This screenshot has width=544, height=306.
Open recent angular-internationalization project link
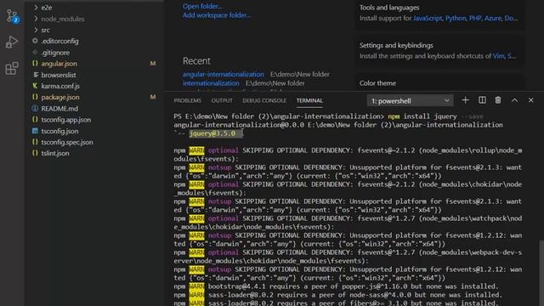tap(223, 74)
